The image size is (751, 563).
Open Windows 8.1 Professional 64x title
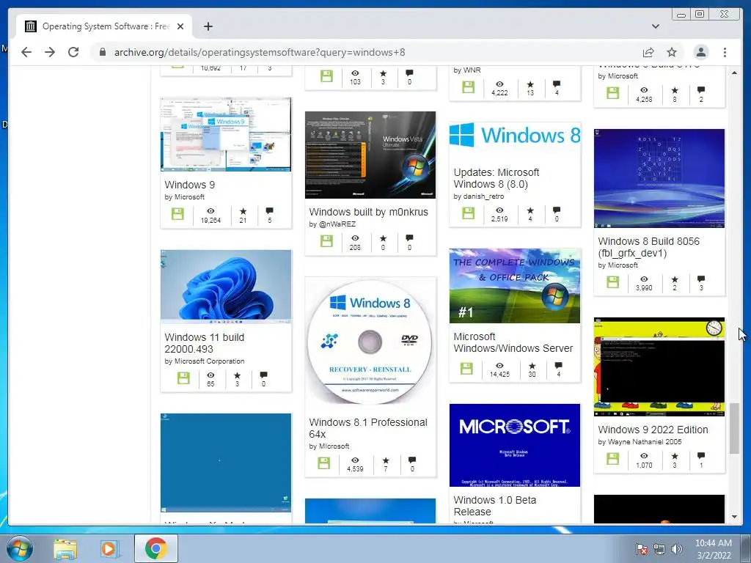368,428
